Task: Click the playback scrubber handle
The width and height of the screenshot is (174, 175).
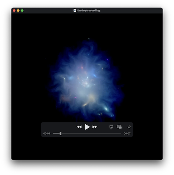Action: [x=61, y=133]
